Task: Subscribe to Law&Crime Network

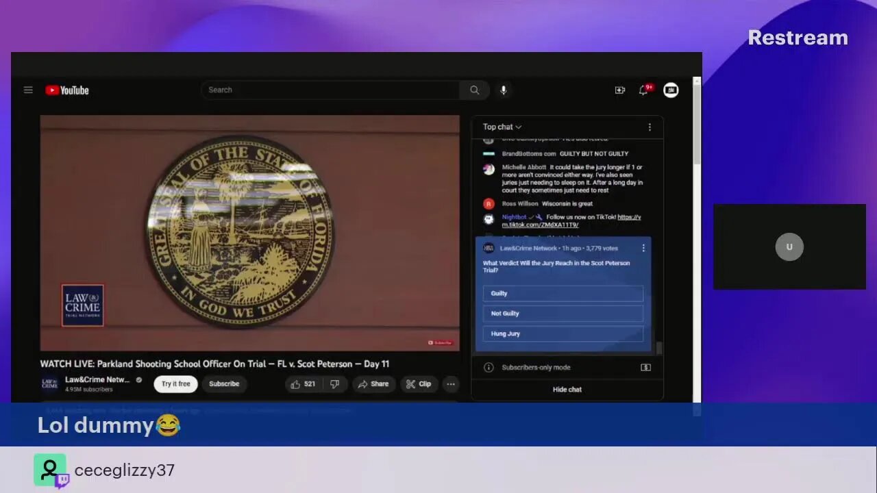Action: (x=224, y=384)
